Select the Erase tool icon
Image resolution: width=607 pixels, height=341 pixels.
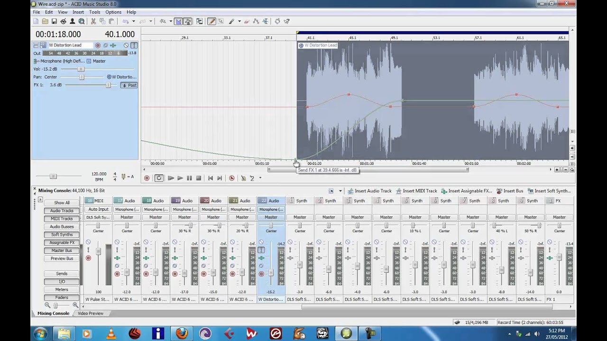coord(247,21)
